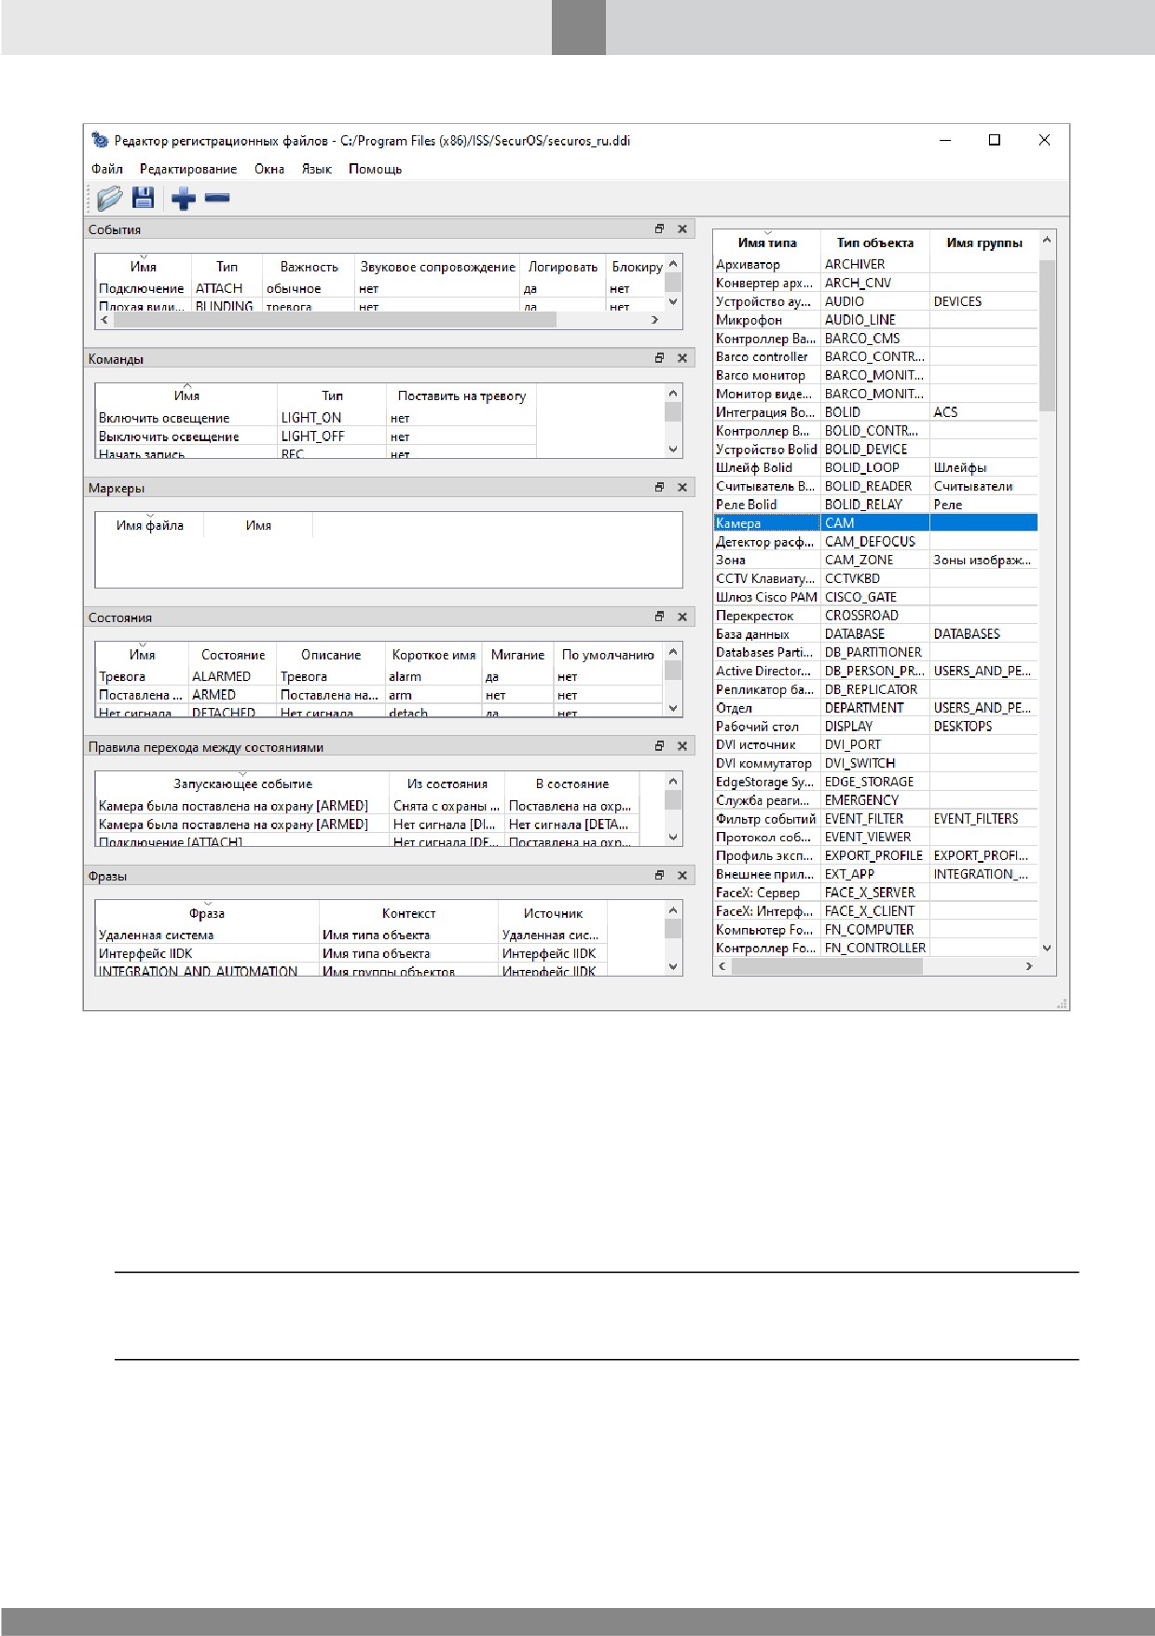Open a file with the folder toolbar icon
The width and height of the screenshot is (1155, 1636).
110,198
